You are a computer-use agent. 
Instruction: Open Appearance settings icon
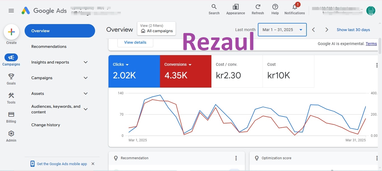pos(235,7)
